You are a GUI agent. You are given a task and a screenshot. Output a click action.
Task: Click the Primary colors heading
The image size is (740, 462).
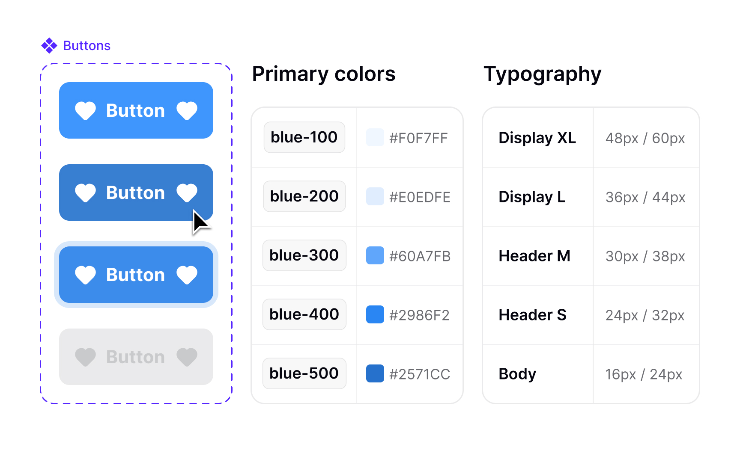[323, 74]
